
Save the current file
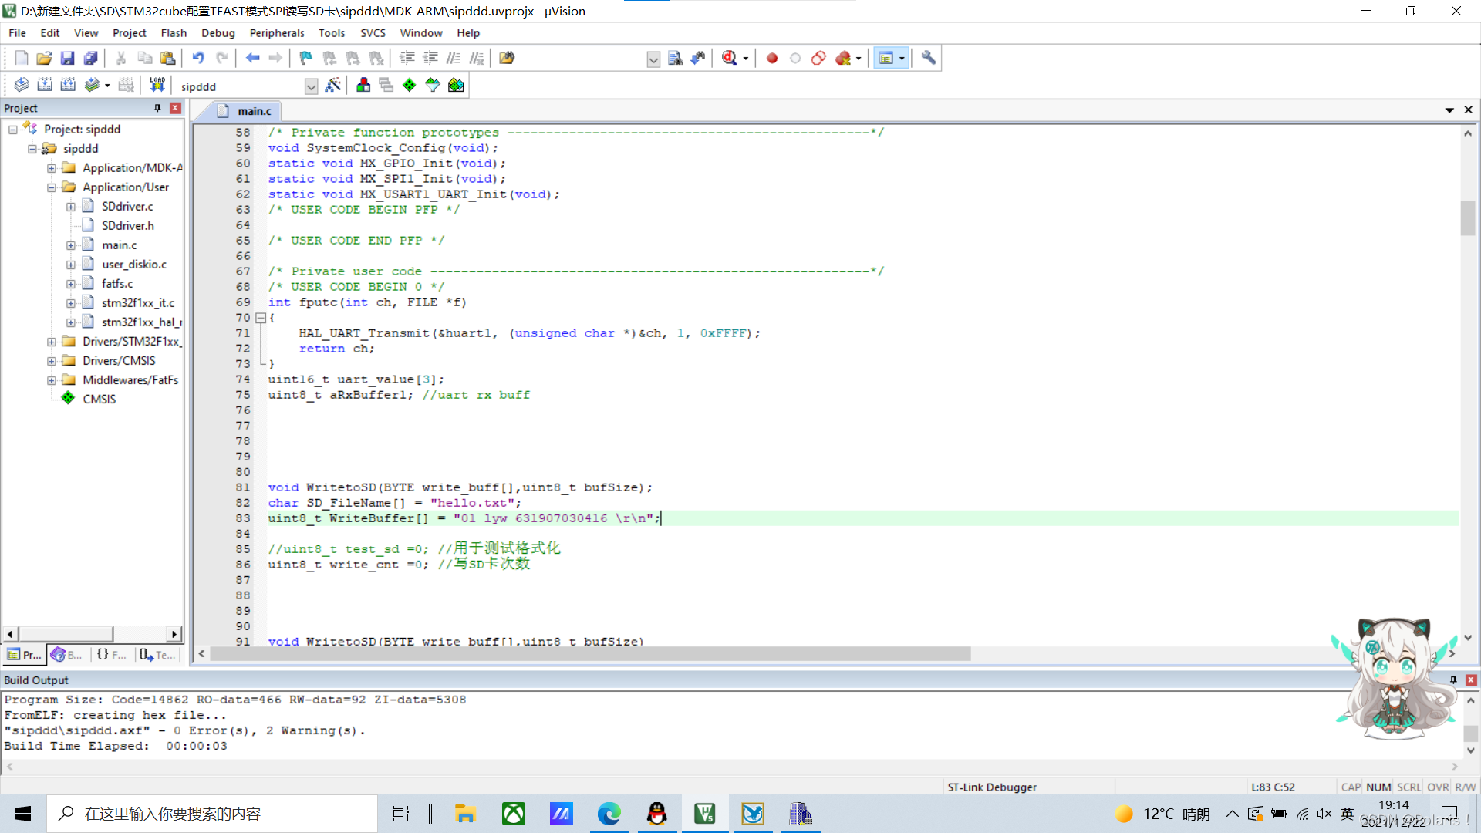(67, 58)
